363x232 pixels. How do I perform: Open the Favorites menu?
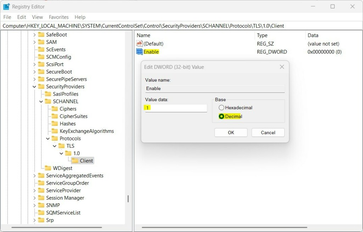point(58,17)
